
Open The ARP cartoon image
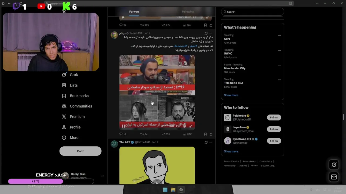point(157,165)
